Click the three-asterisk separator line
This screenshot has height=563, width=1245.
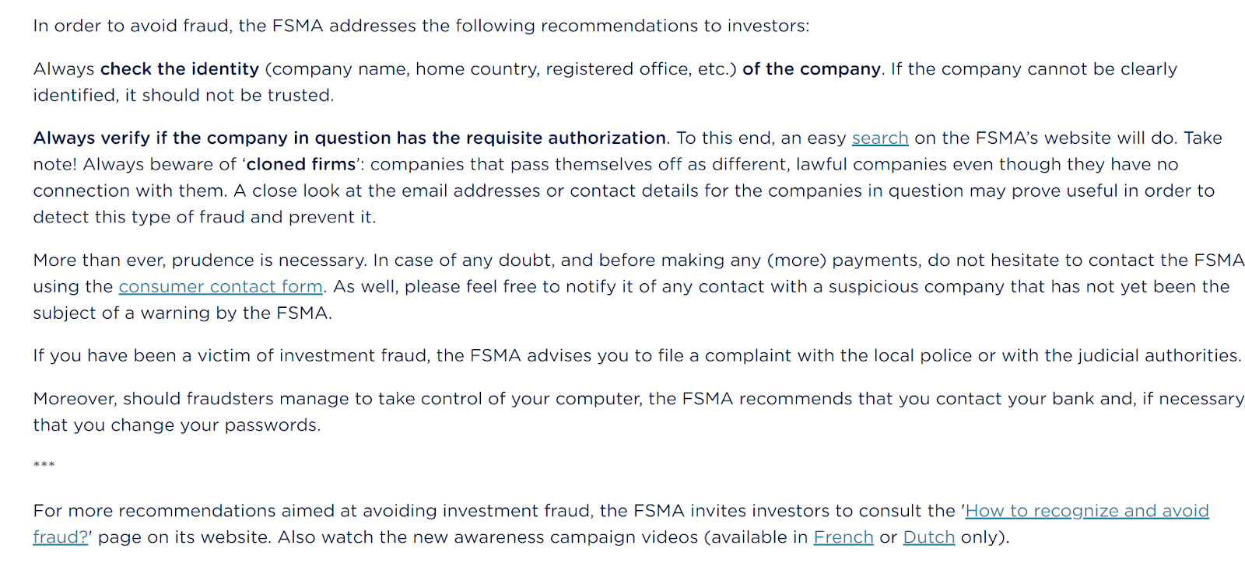tap(44, 466)
